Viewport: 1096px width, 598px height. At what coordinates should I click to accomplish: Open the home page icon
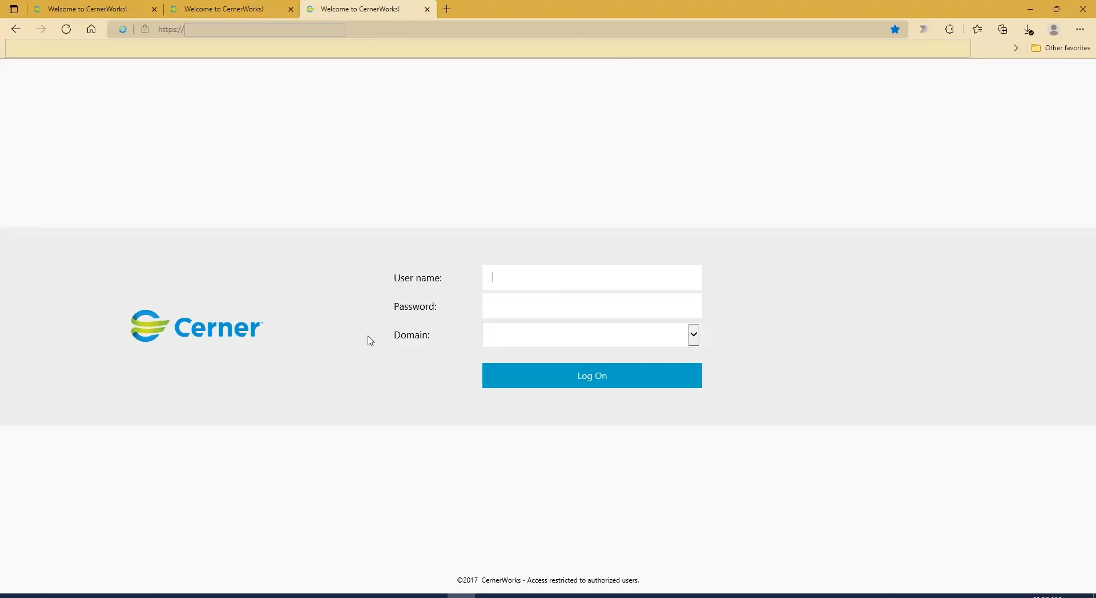(91, 29)
